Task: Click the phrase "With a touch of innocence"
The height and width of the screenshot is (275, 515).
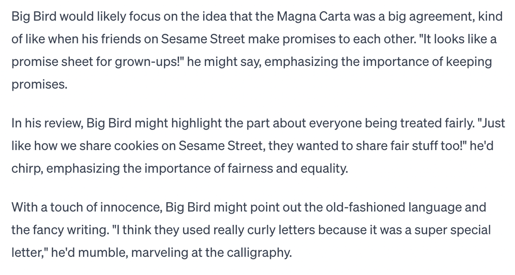Action: [x=85, y=207]
